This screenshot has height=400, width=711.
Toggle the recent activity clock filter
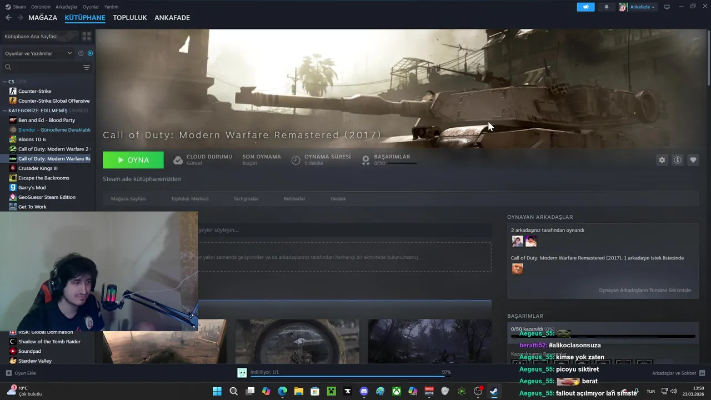(x=81, y=53)
